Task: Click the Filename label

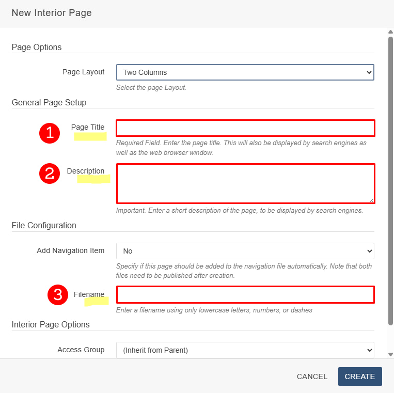Action: (89, 294)
